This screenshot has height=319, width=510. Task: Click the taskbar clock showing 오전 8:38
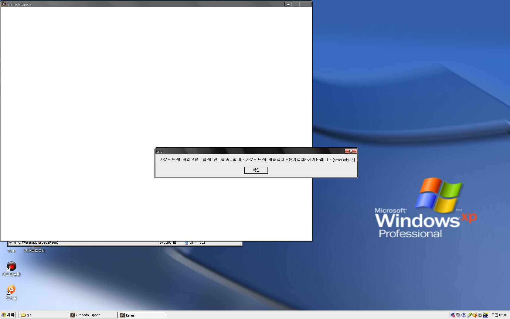(x=498, y=315)
